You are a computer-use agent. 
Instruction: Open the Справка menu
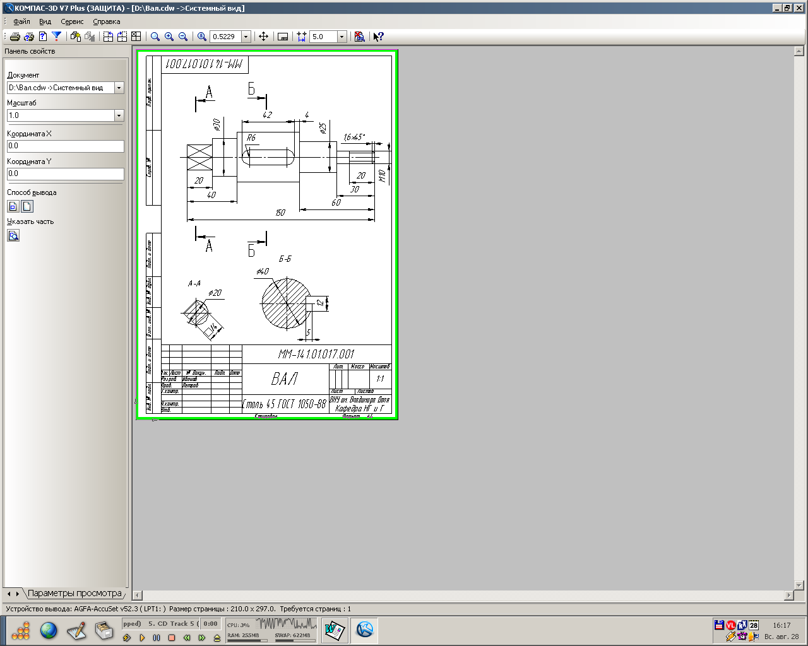(106, 21)
